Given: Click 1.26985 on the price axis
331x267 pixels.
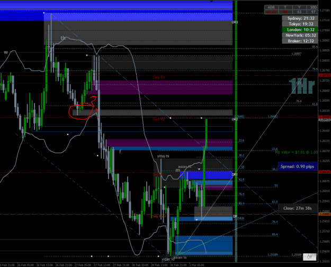Looking at the screenshot, I should (x=325, y=40).
